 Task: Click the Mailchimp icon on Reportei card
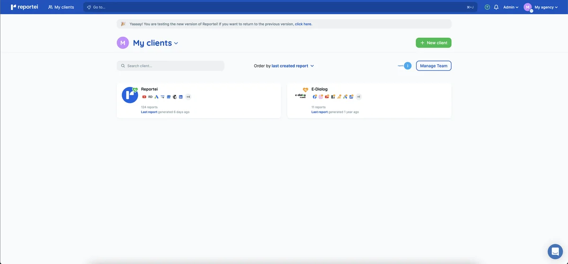point(175,97)
